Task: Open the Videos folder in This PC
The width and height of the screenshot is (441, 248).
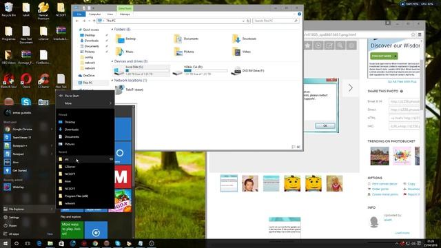Action: click(x=241, y=52)
